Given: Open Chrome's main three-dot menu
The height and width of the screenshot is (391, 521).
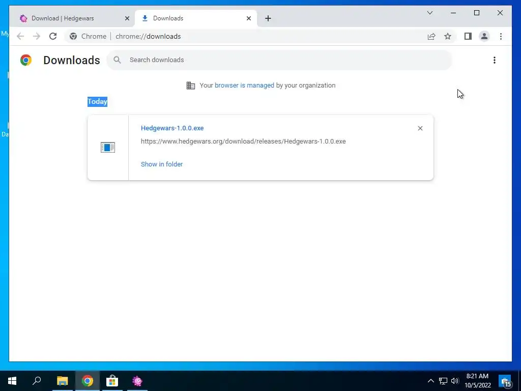Looking at the screenshot, I should [501, 36].
